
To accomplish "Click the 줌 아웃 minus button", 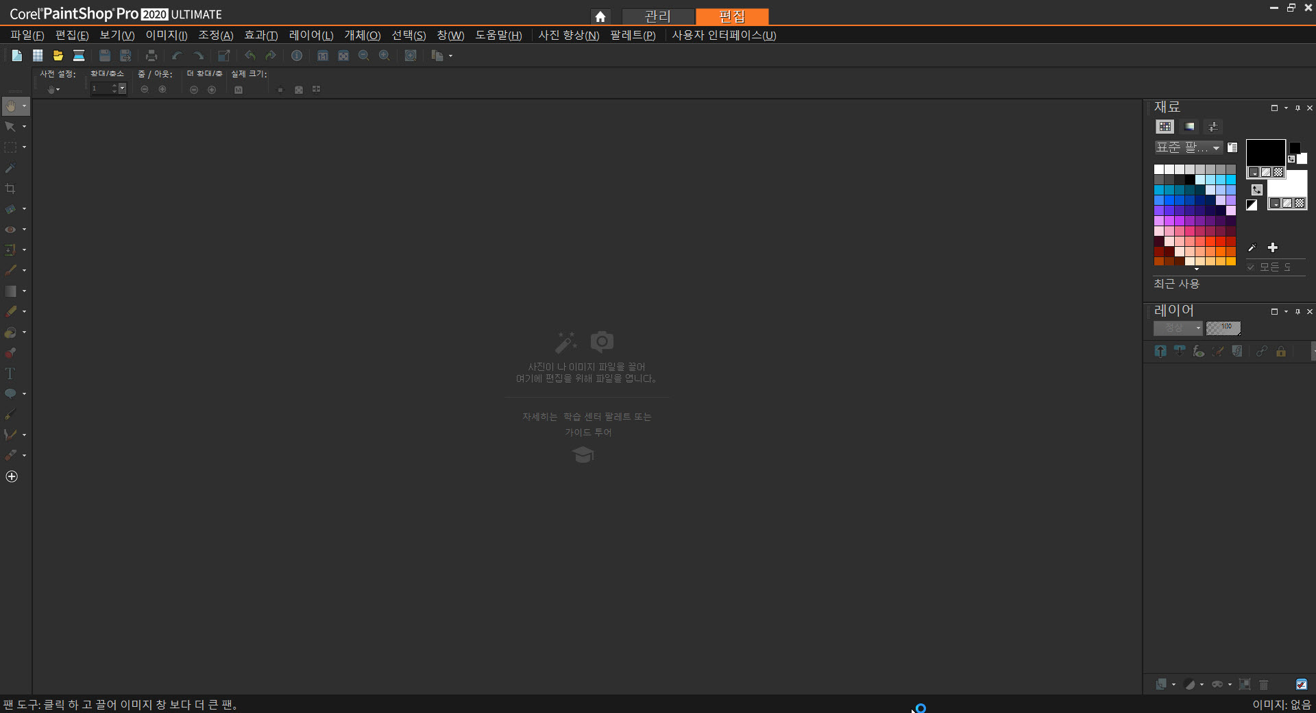I will (x=145, y=90).
